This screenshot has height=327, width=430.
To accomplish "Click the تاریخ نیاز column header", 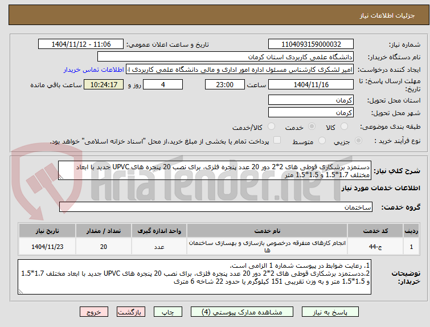I will click(47, 231).
